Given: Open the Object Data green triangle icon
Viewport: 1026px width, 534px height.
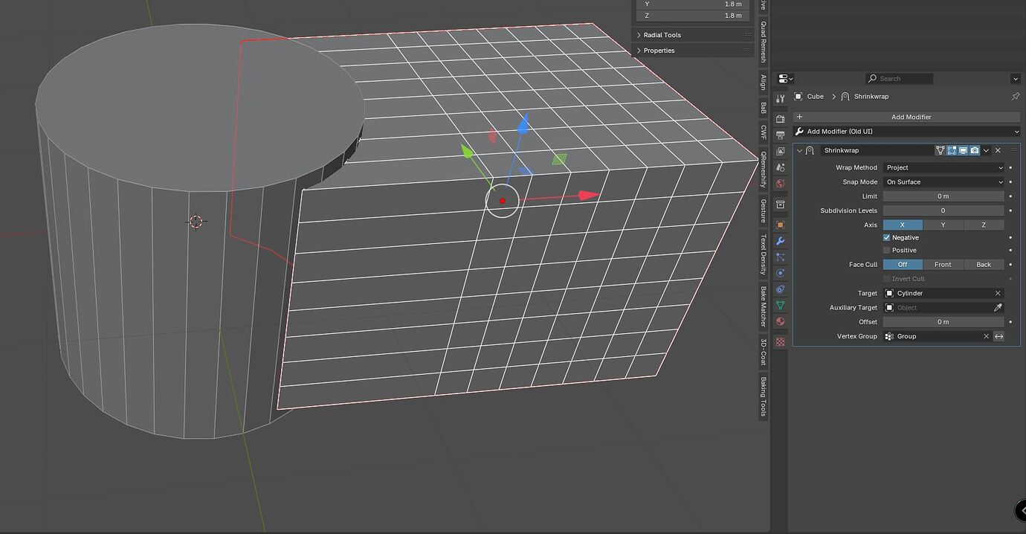Looking at the screenshot, I should click(780, 306).
